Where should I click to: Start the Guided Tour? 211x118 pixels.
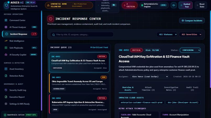tap(186, 5)
